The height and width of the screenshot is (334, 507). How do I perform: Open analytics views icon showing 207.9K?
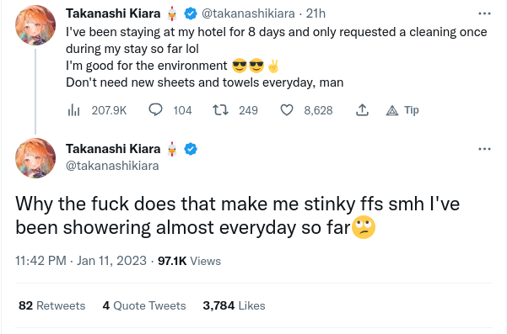click(x=73, y=110)
